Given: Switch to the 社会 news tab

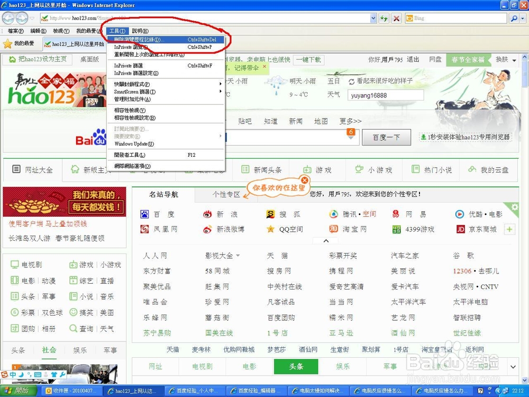Looking at the screenshot, I should pos(49,350).
